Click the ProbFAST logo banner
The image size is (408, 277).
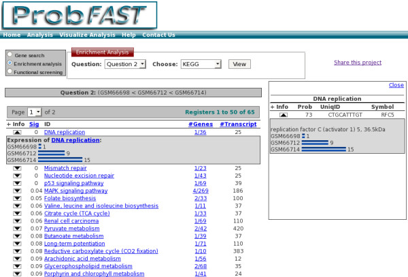pyautogui.click(x=79, y=15)
